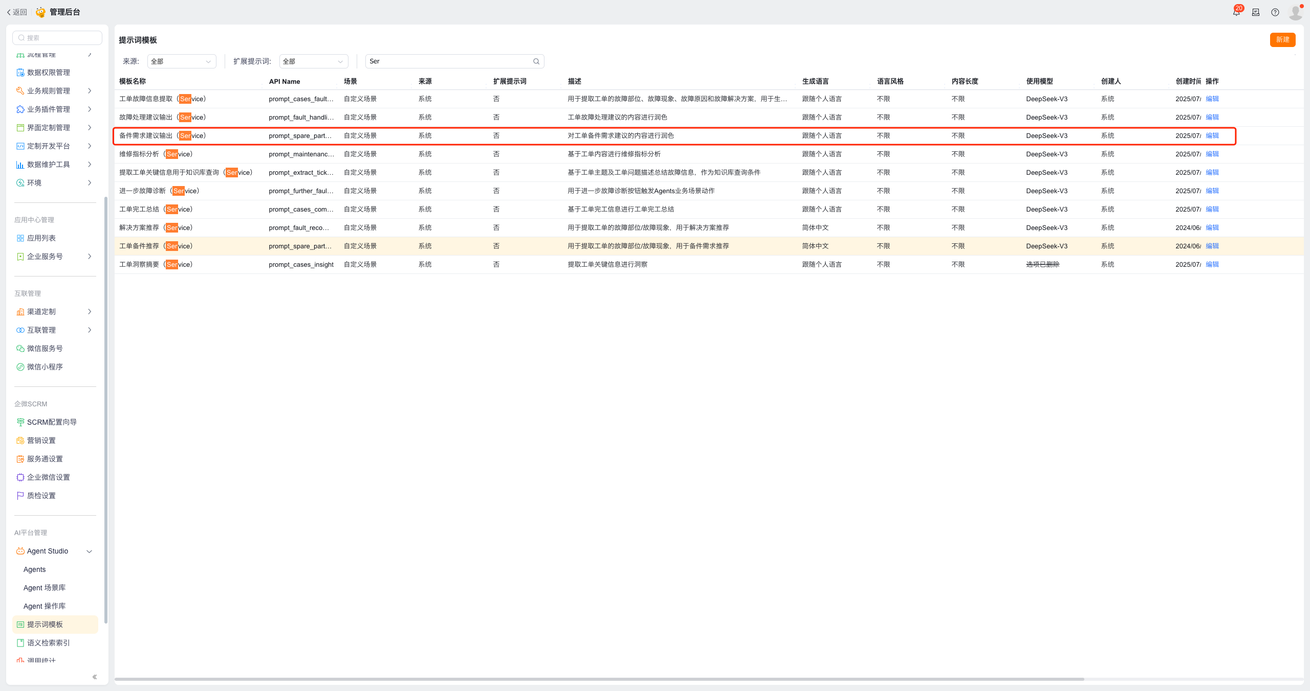Expand the 业务规则管理 submenu
Image resolution: width=1310 pixels, height=691 pixels.
coord(90,90)
